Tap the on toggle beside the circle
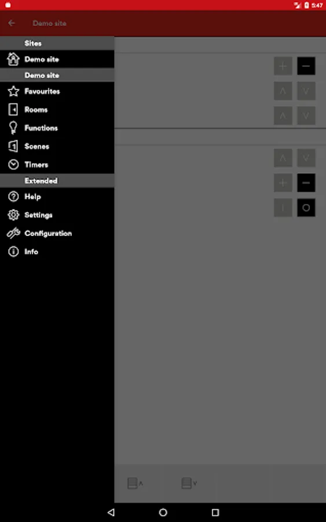326x522 pixels. pos(283,208)
